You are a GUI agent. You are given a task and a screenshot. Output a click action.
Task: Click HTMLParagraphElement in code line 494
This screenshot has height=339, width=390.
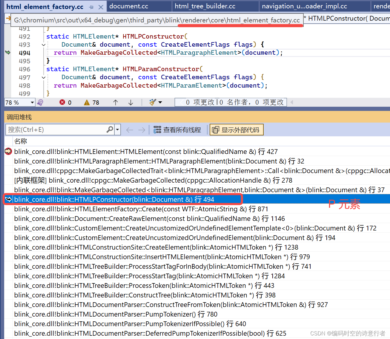point(199,53)
